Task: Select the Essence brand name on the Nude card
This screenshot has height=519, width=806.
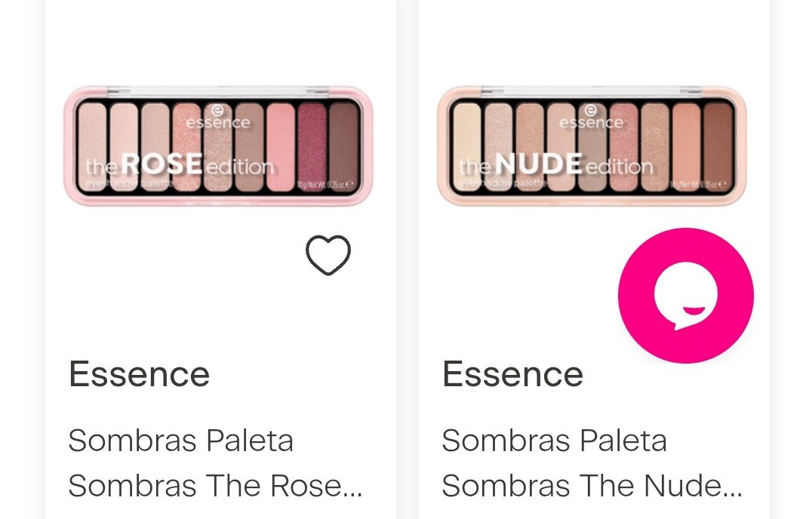Action: tap(512, 374)
